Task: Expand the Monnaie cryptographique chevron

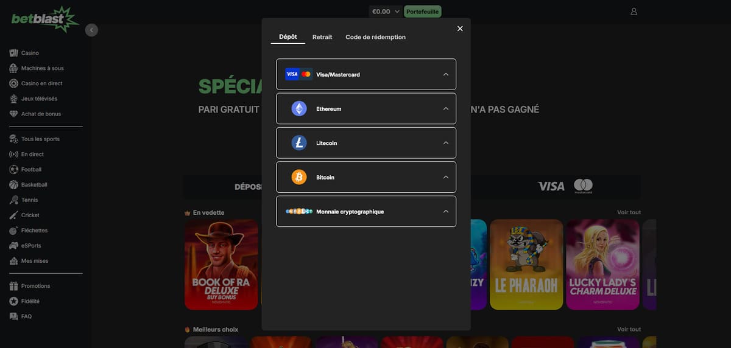Action: point(446,211)
